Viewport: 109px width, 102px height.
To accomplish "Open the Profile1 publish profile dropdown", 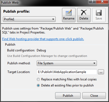I will (29, 19).
